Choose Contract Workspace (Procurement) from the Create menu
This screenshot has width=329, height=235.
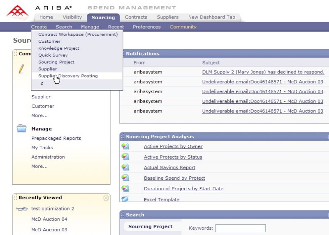pos(78,34)
